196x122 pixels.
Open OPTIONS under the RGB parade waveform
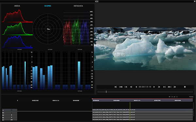(80, 49)
